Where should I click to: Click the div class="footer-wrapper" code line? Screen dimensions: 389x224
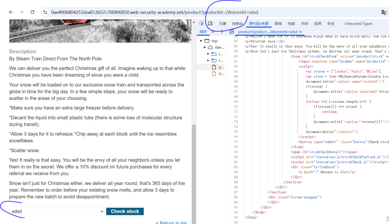point(295,197)
